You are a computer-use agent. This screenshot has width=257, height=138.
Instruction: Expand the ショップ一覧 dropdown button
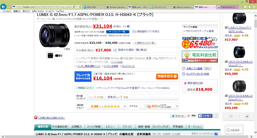118,32
